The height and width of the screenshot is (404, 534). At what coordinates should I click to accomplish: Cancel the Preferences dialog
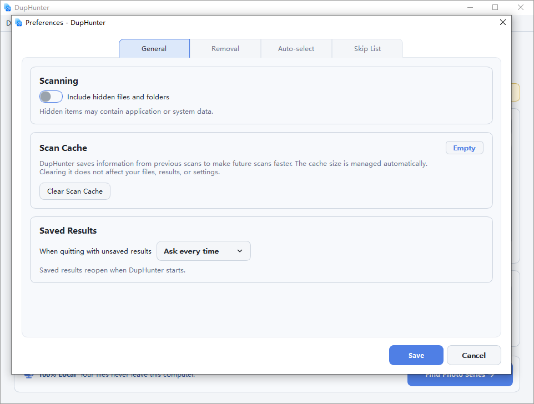click(473, 355)
